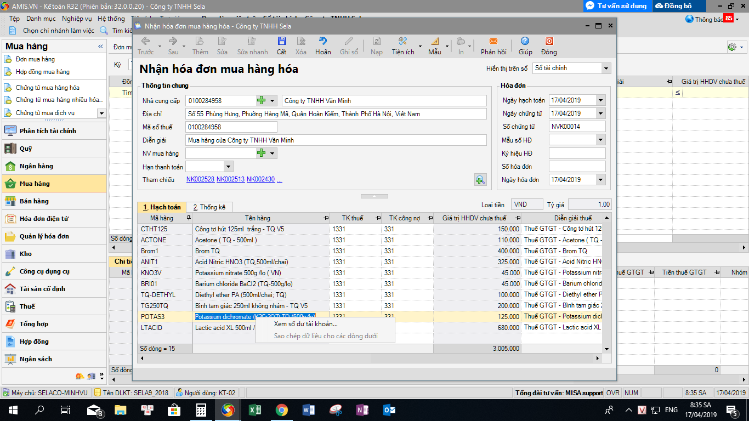
Task: Open the Giúp help icon
Action: [x=525, y=41]
